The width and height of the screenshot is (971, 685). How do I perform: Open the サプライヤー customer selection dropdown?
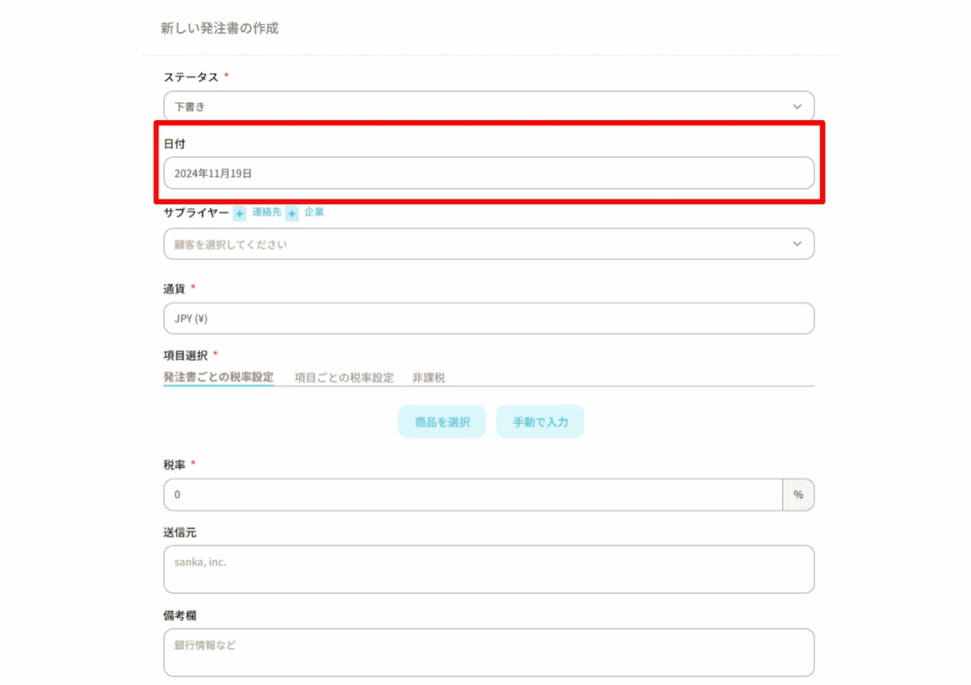click(x=479, y=244)
